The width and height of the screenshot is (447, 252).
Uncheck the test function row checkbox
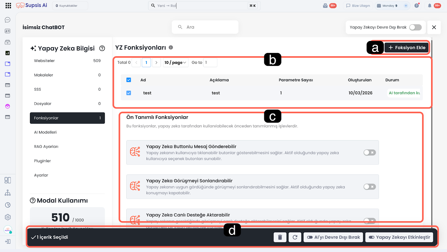tap(129, 93)
